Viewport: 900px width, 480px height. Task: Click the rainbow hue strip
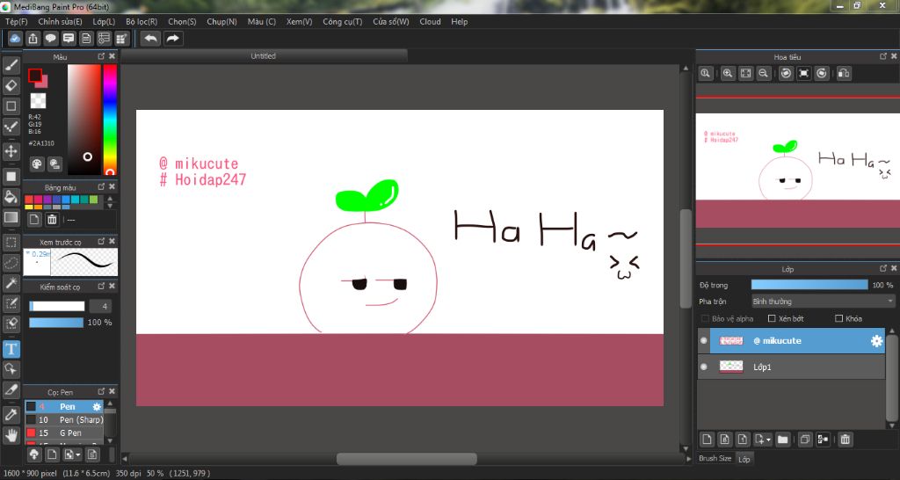point(110,120)
